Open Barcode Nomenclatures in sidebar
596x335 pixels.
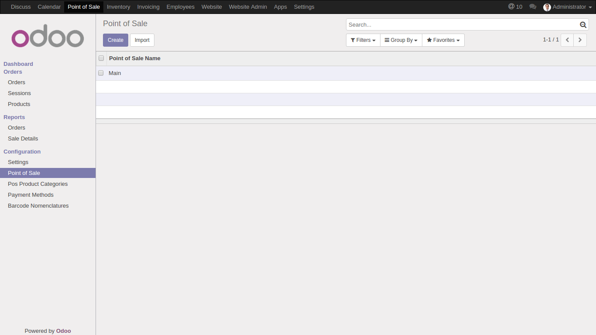click(38, 206)
